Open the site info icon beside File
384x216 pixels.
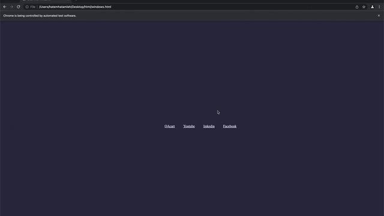click(x=27, y=7)
